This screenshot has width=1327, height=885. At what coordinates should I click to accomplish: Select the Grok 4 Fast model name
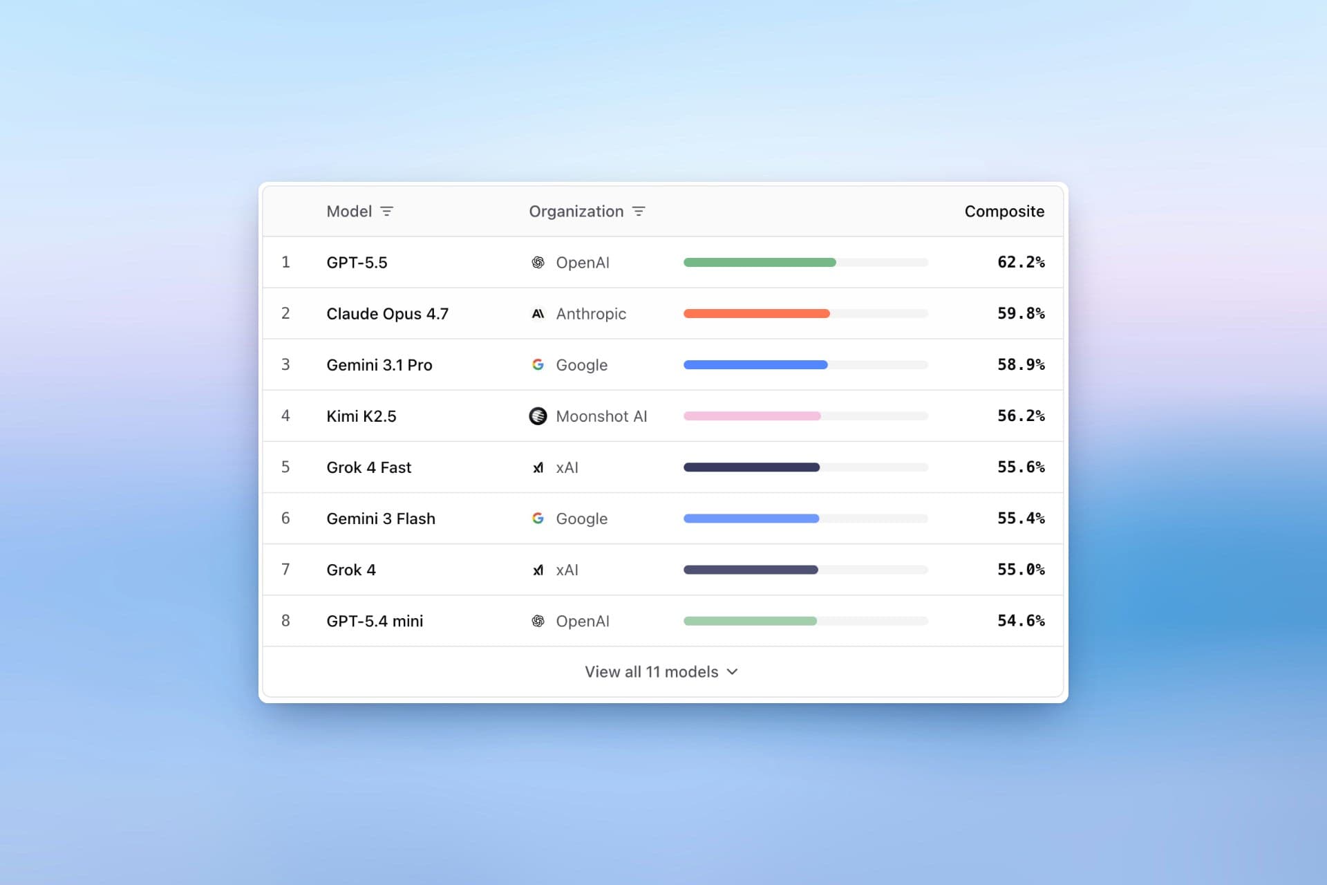[368, 467]
